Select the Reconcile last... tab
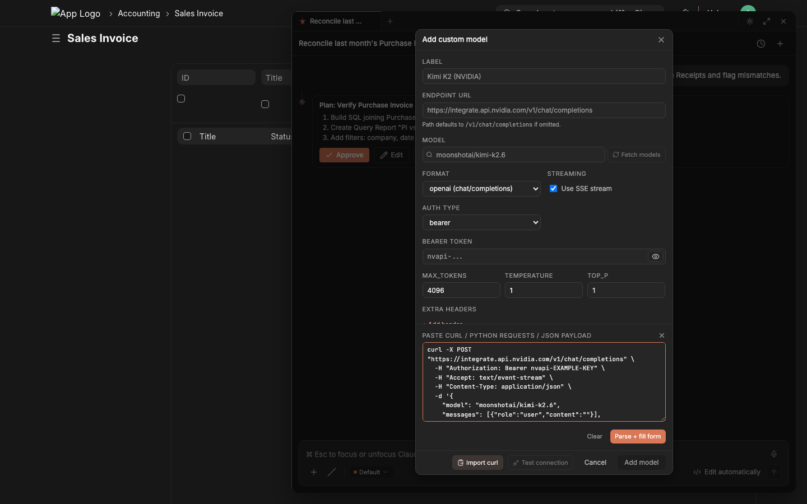 coord(336,21)
